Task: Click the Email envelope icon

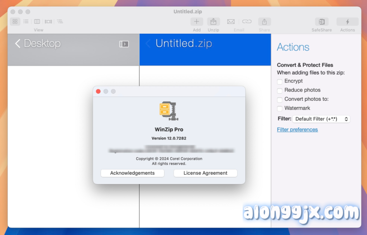Action: (x=231, y=22)
